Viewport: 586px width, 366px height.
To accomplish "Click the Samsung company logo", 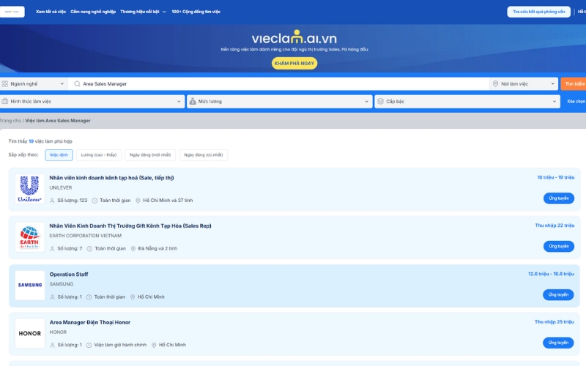I will pyautogui.click(x=29, y=285).
